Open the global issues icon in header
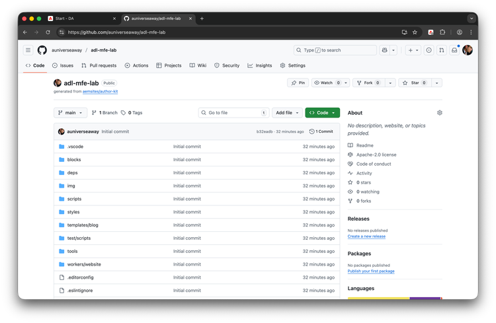The height and width of the screenshot is (323, 496). [429, 50]
